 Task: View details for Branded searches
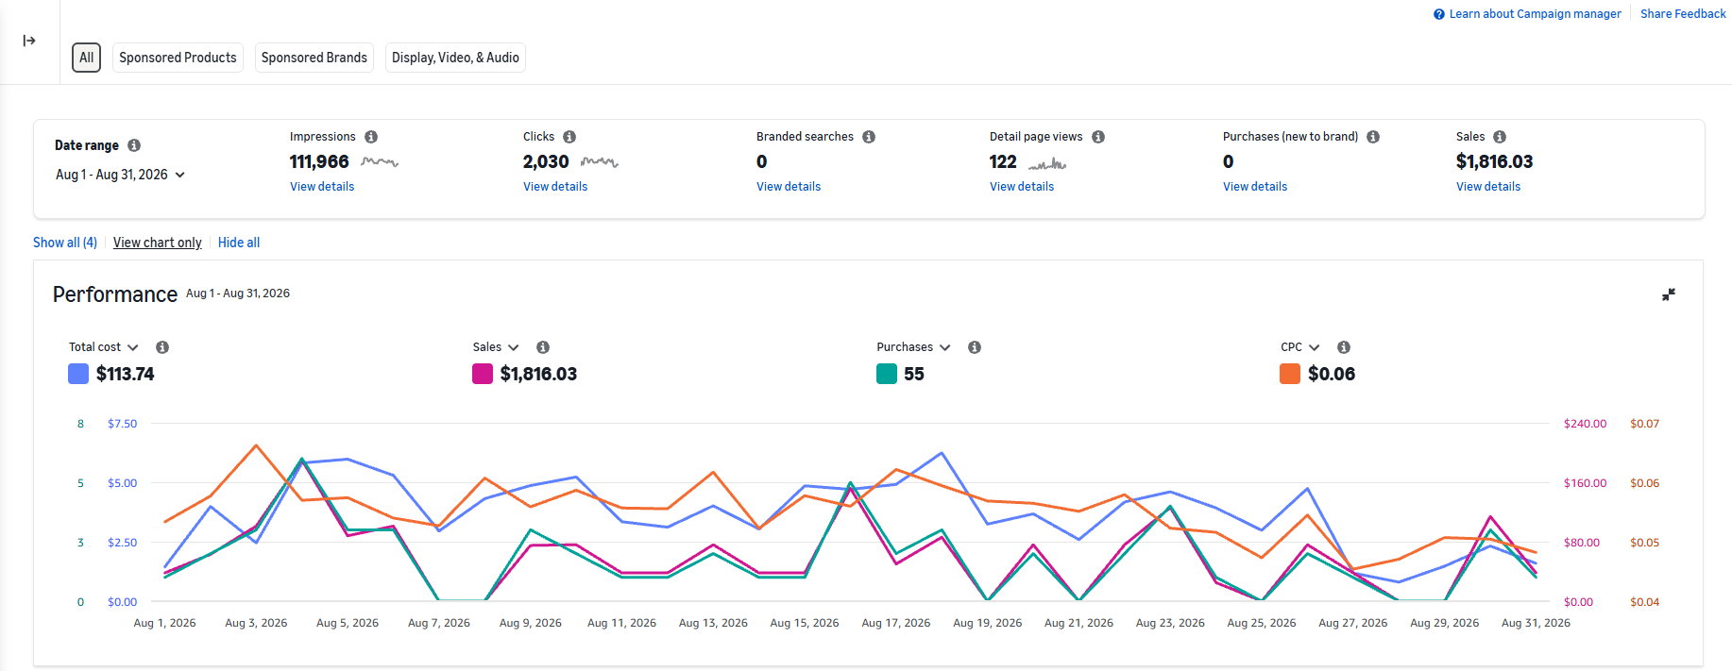coord(789,187)
